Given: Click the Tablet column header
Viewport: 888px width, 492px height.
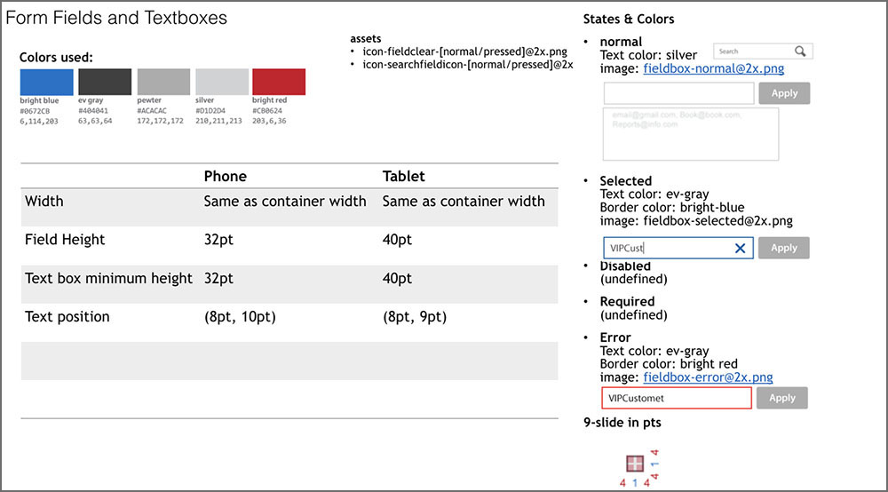Looking at the screenshot, I should 403,176.
